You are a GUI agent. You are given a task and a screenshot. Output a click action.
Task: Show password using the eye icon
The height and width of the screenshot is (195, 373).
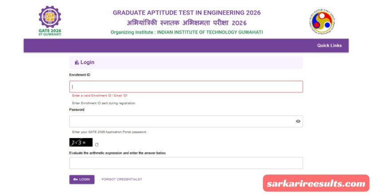pos(298,121)
